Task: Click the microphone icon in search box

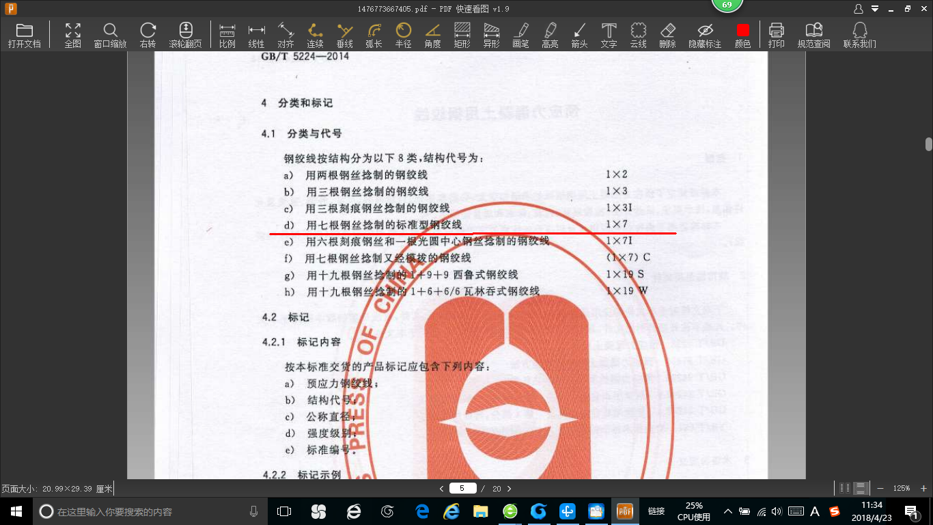Action: tap(253, 511)
